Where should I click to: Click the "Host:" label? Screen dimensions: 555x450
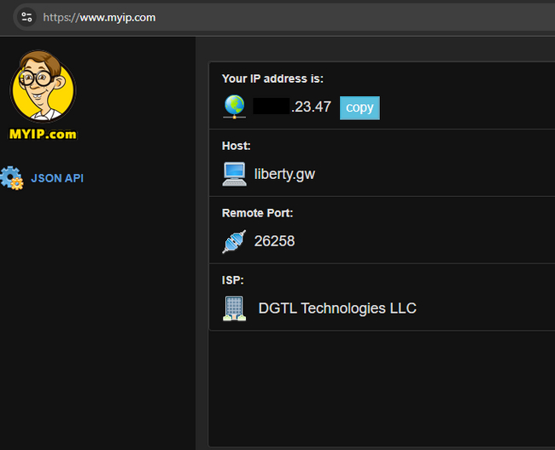coord(237,146)
